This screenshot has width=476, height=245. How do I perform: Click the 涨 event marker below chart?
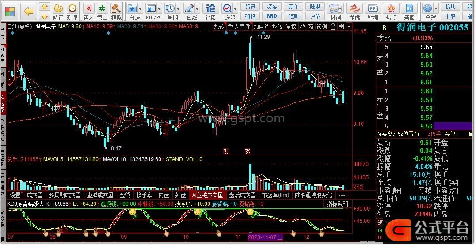click(x=248, y=151)
